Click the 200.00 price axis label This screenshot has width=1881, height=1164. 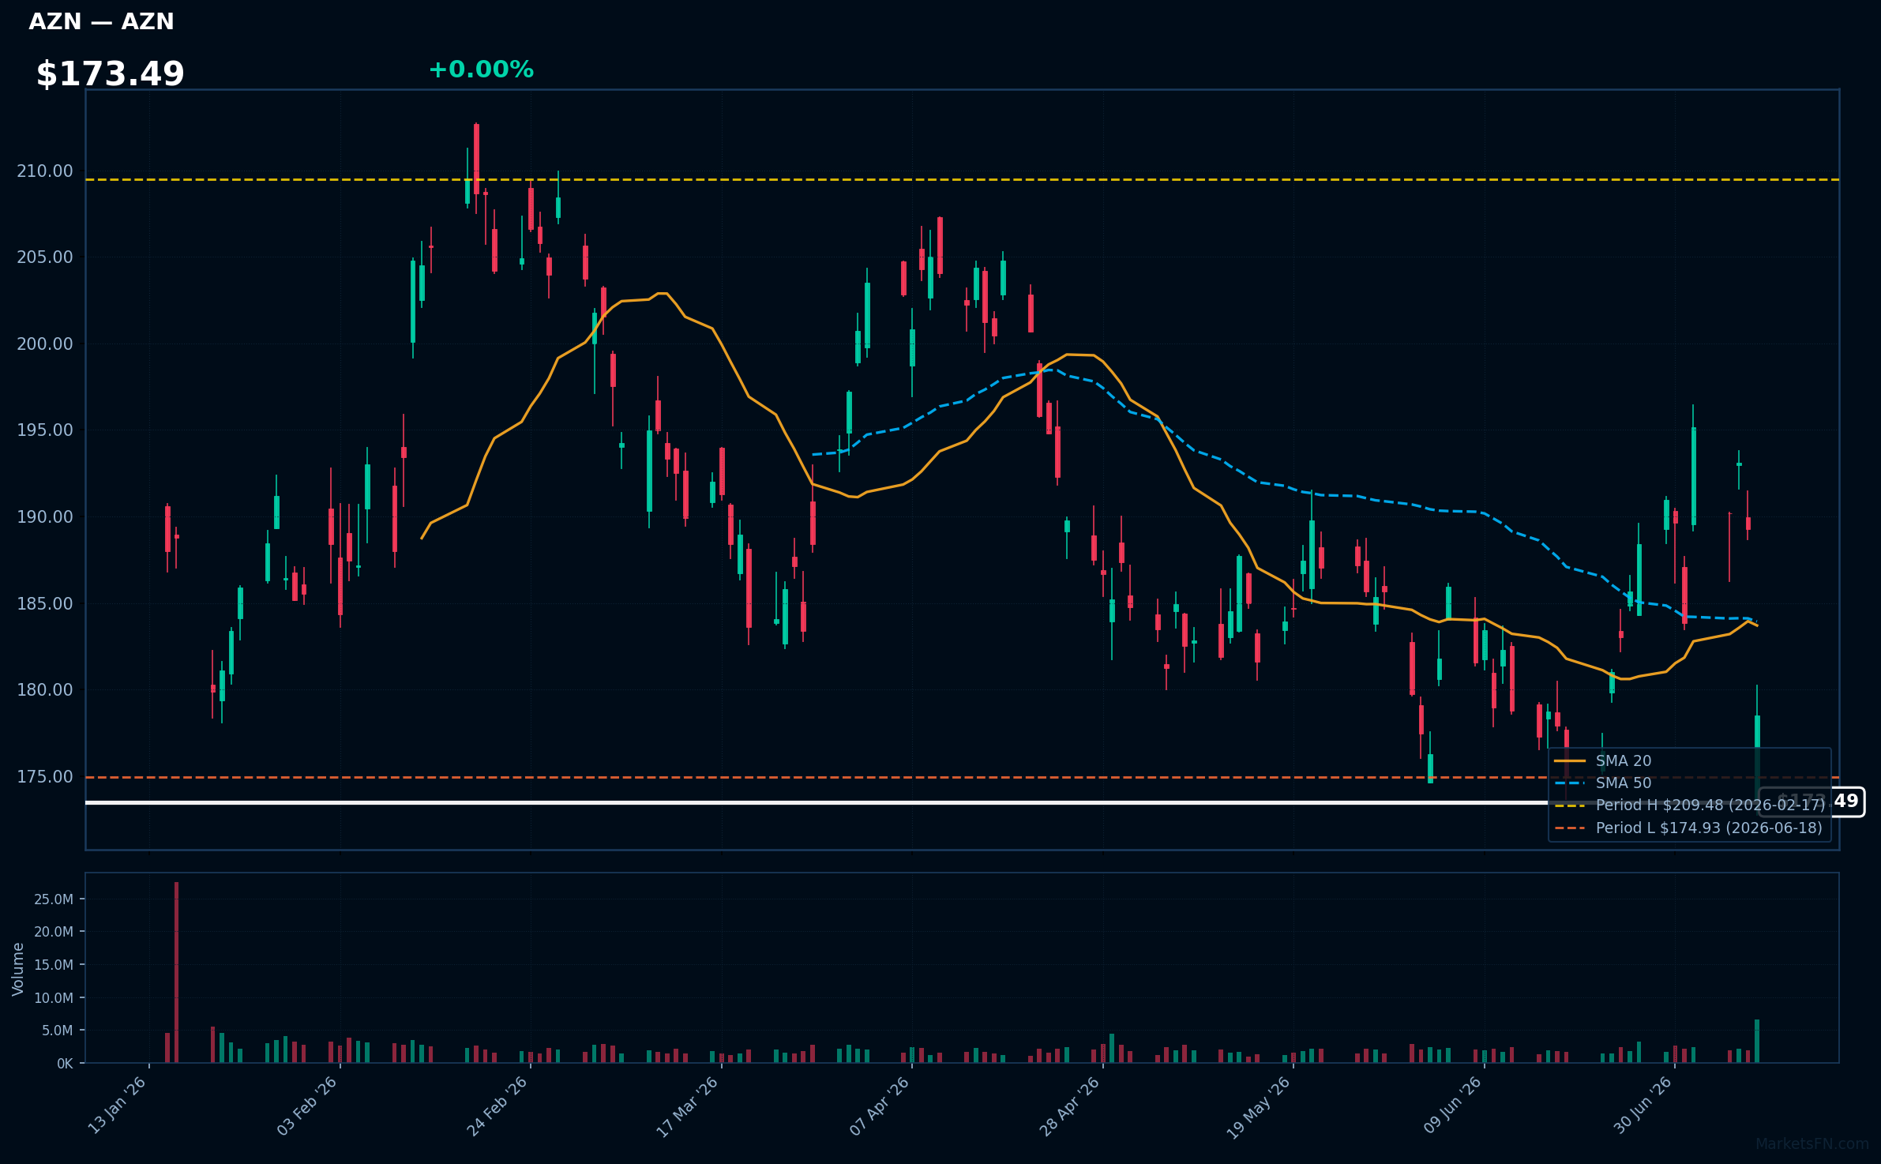[x=44, y=344]
